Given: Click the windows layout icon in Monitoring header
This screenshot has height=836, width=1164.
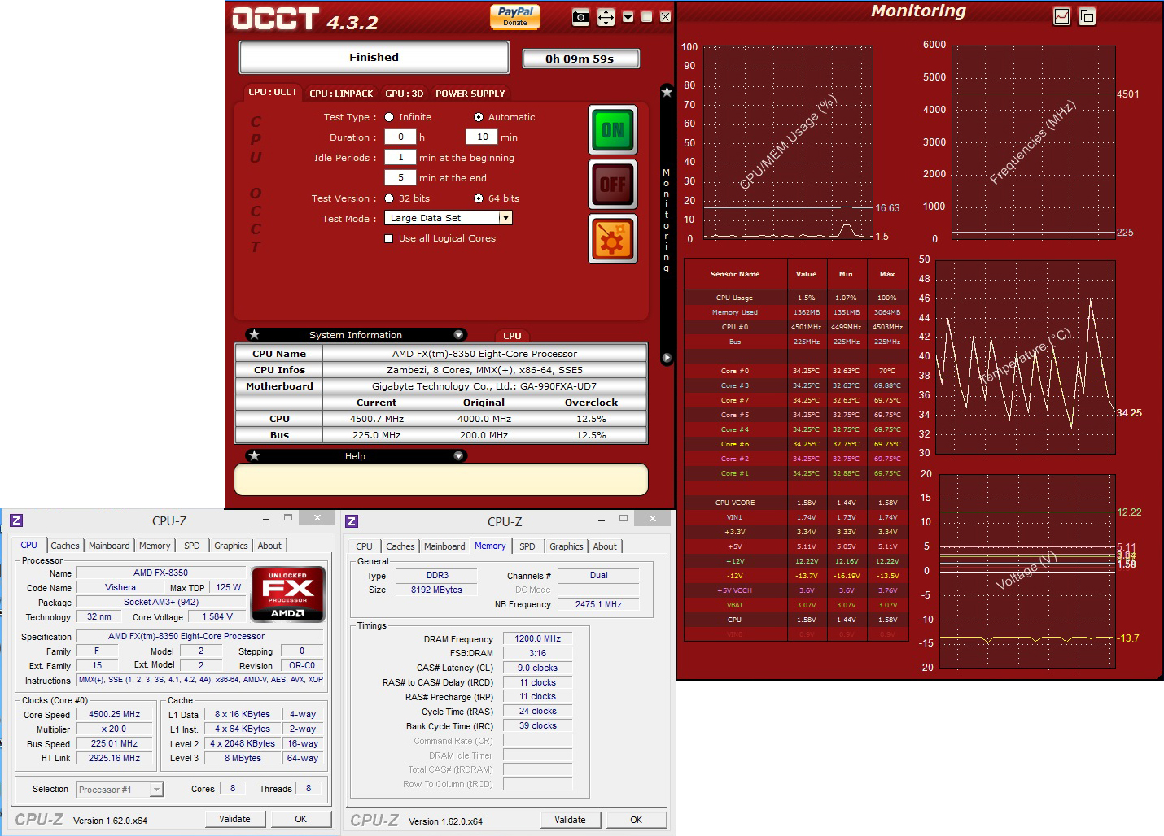Looking at the screenshot, I should tap(1087, 16).
